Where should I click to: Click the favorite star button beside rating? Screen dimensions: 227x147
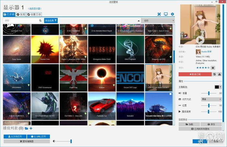coord(213,68)
